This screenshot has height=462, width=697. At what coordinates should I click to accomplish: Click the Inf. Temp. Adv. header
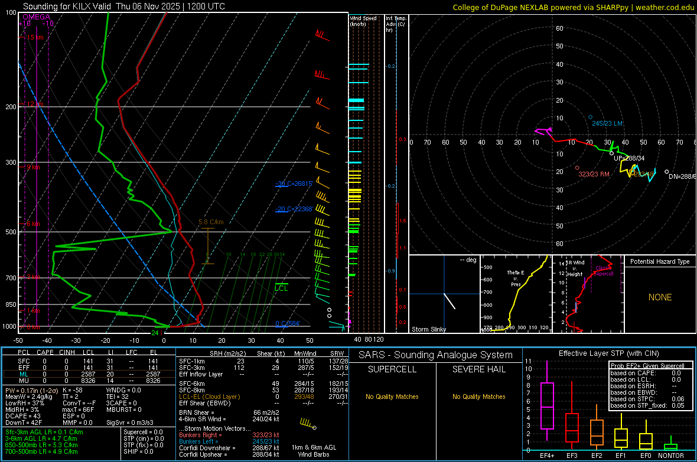[396, 24]
